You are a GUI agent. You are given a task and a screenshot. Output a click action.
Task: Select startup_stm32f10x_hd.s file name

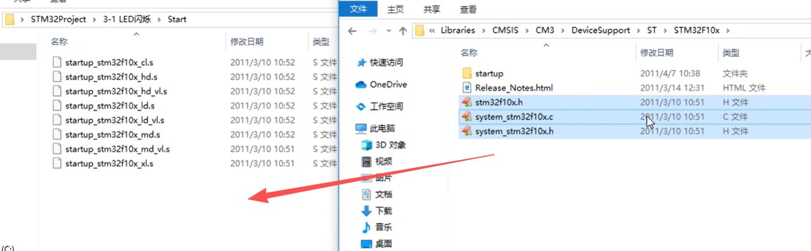111,76
